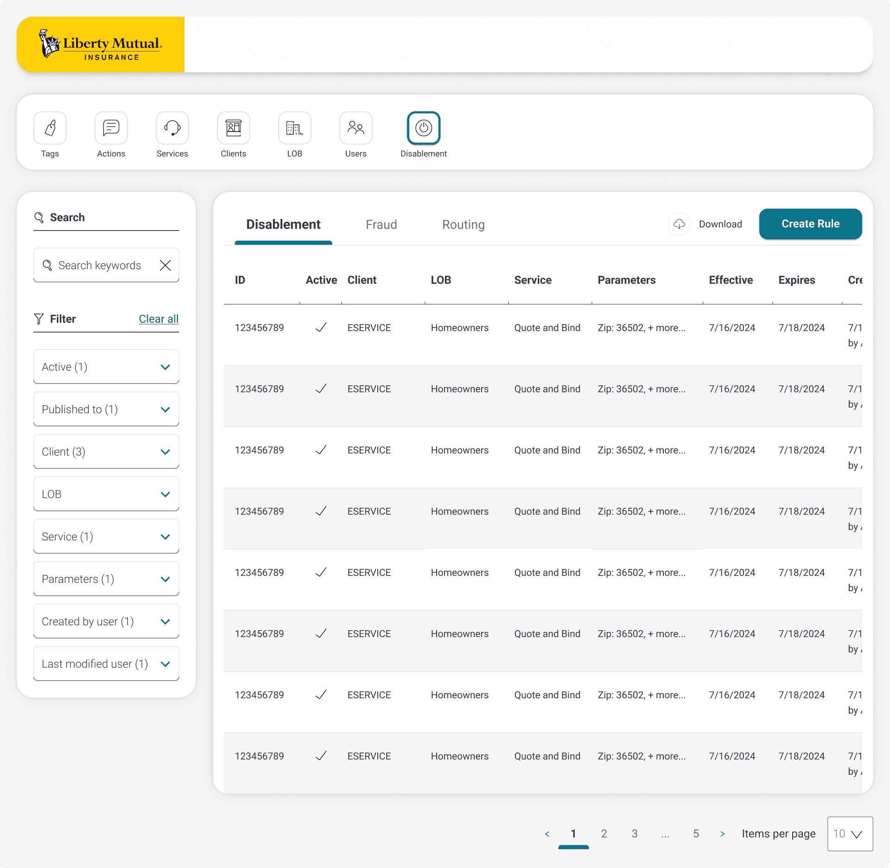Click the Create Rule button
Screen dimensions: 890x868
point(810,224)
